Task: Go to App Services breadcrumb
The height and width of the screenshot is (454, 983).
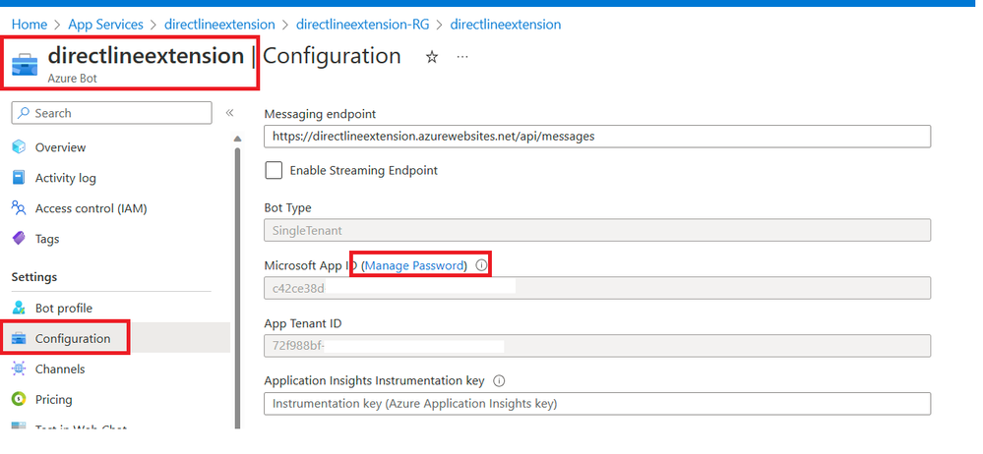Action: pyautogui.click(x=105, y=24)
